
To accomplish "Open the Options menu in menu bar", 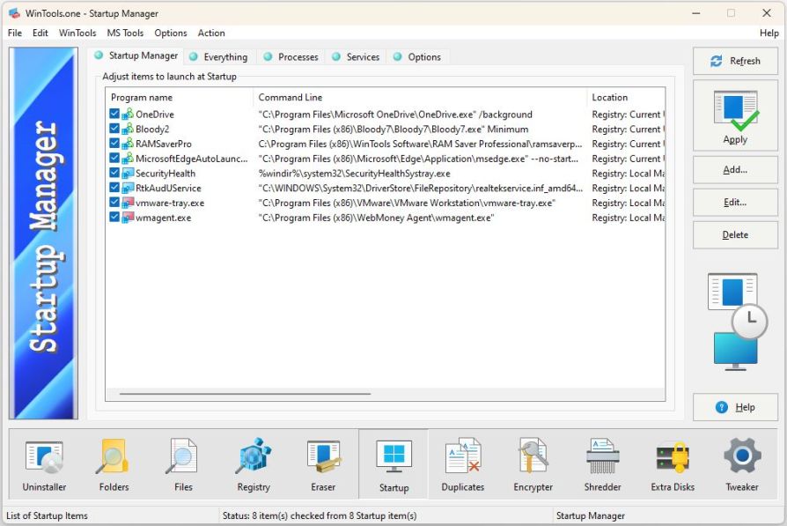I will [171, 33].
